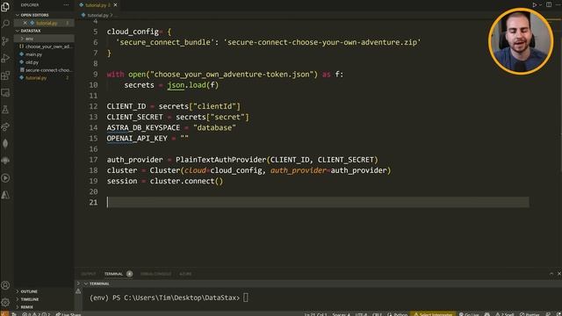Click 'Spaces: 4' indentation indicator
Screen dimensions: 562x316
tap(341, 314)
